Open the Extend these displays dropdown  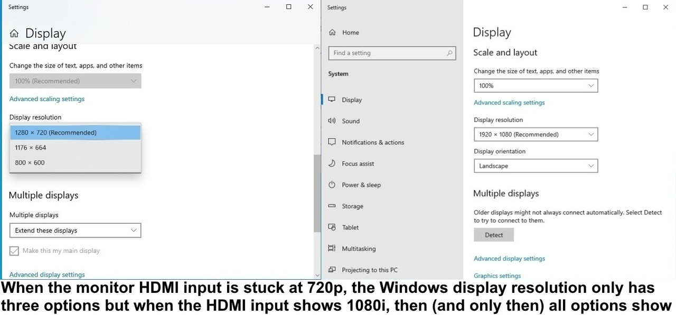75,230
